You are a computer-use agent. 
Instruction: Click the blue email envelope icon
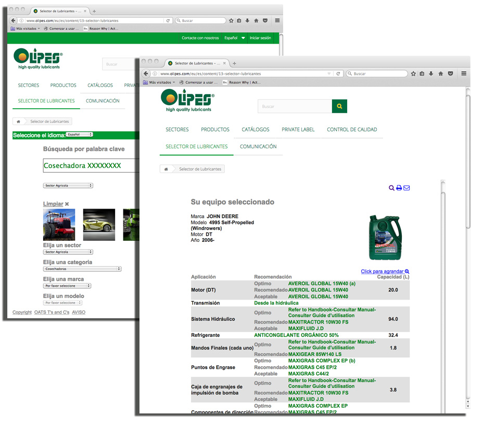click(x=406, y=188)
